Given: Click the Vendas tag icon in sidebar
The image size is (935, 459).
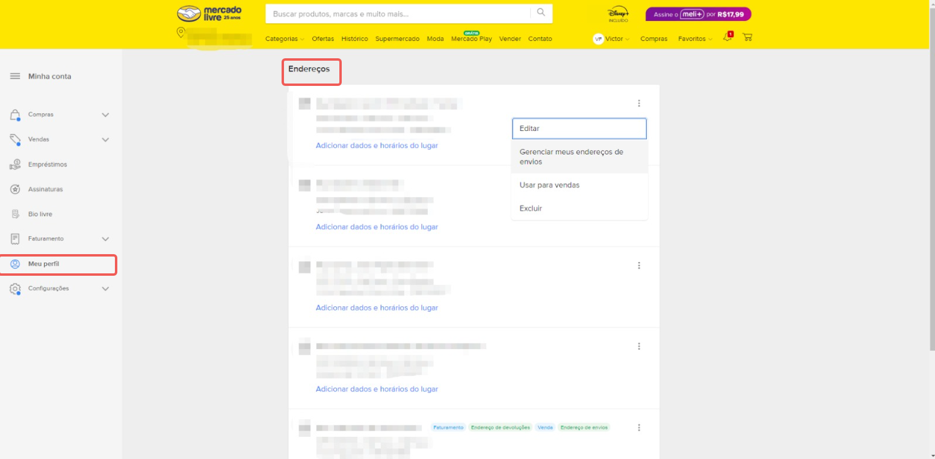Looking at the screenshot, I should [x=16, y=140].
